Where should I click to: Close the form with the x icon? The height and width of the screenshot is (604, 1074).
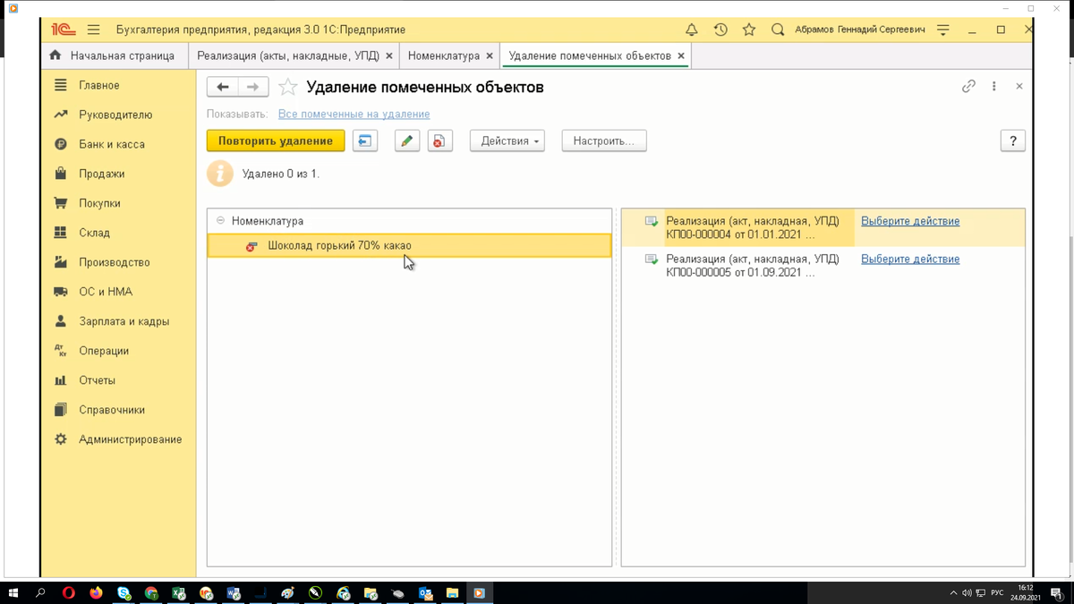tap(1019, 87)
